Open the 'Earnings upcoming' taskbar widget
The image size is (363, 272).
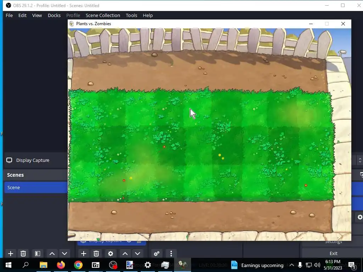point(257,265)
